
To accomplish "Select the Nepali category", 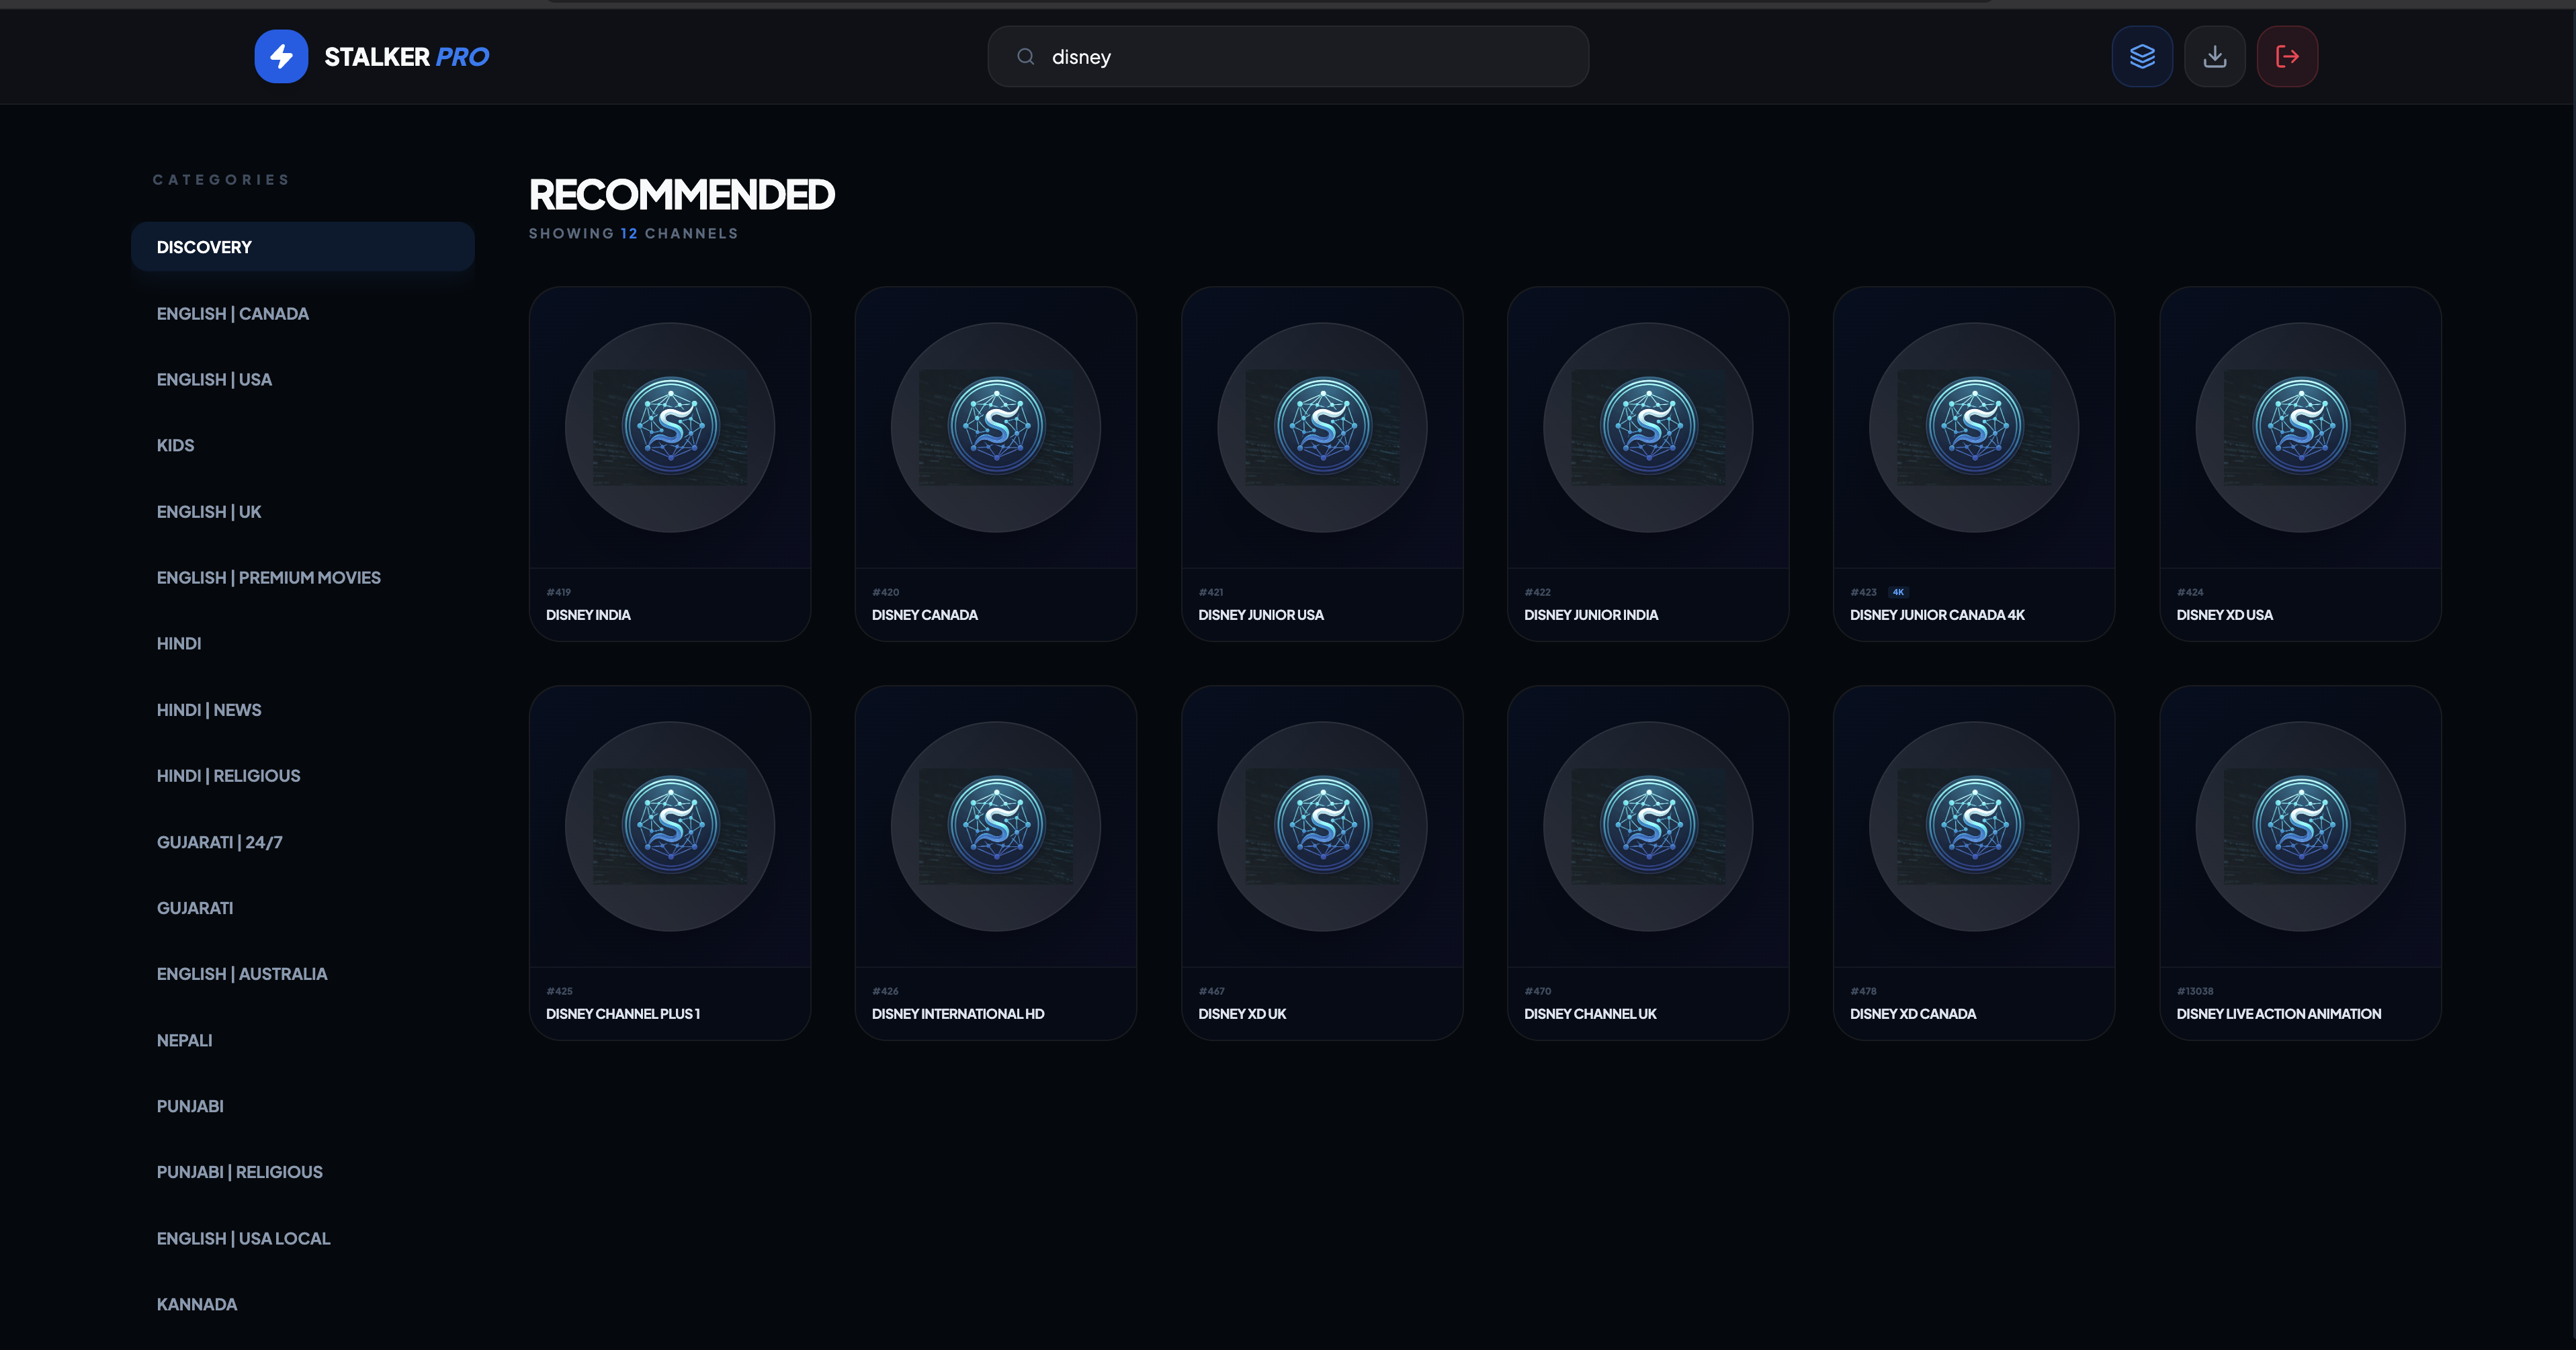I will pyautogui.click(x=302, y=1041).
